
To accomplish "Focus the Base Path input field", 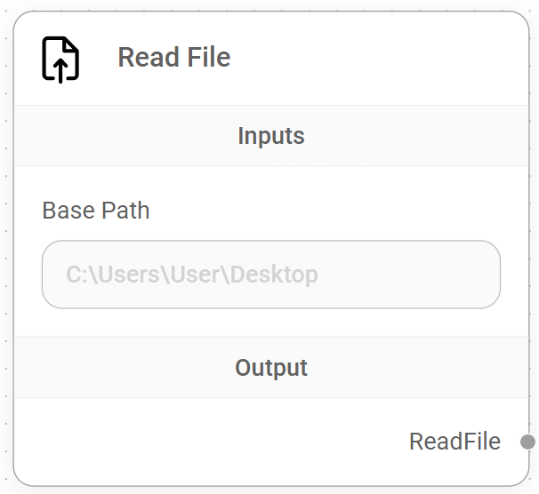I will tap(271, 275).
